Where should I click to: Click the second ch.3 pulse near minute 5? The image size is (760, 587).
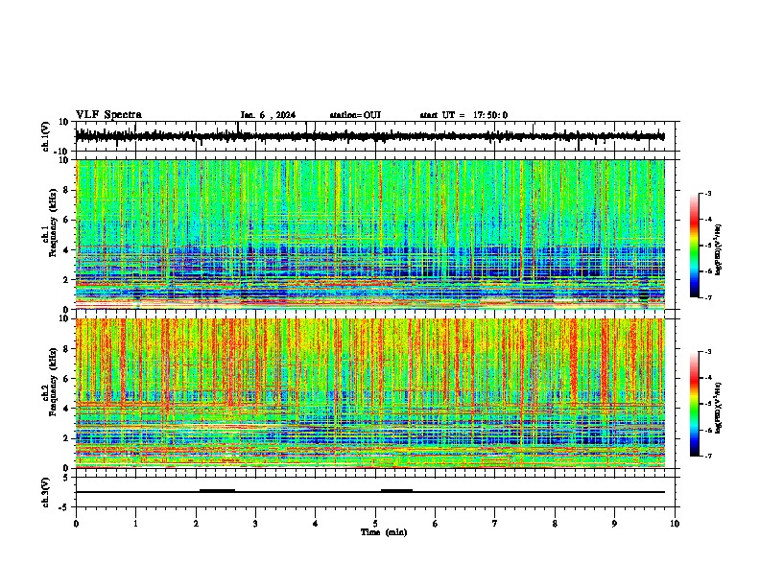point(396,490)
